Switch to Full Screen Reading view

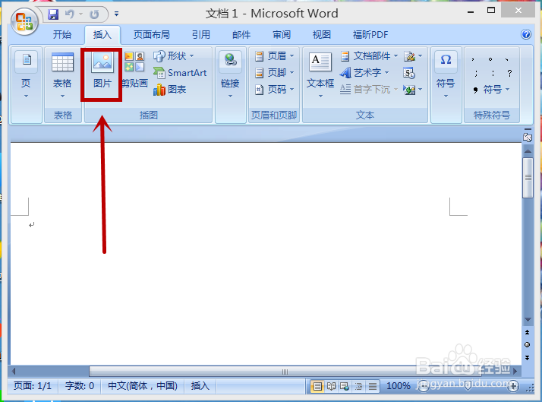pos(331,386)
